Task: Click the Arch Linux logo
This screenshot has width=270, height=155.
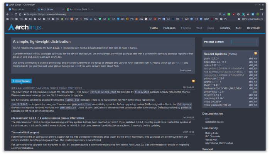Action: (25, 27)
